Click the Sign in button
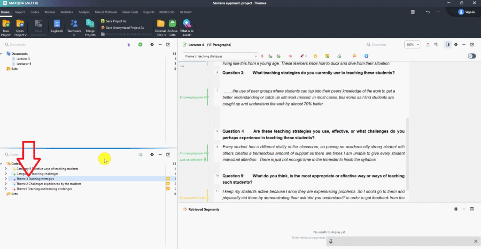This screenshot has width=481, height=249. [467, 12]
